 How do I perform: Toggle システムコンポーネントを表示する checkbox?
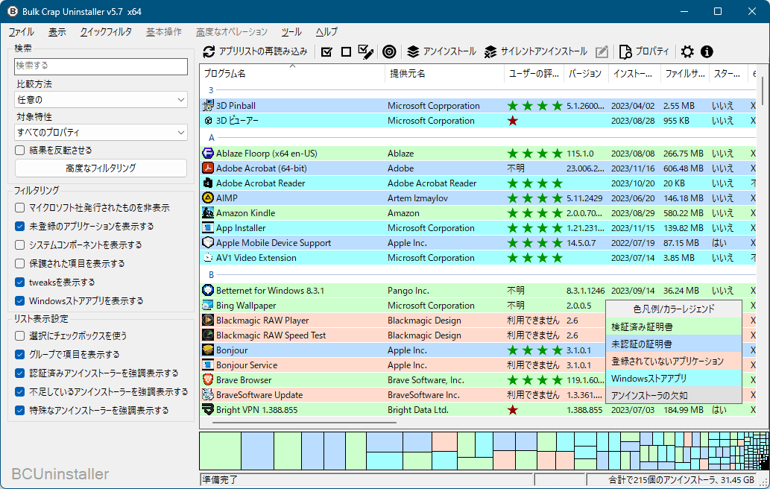coord(20,245)
